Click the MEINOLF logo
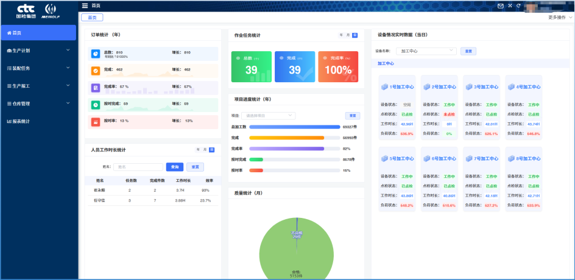Viewport: 575px width, 280px height. point(51,12)
